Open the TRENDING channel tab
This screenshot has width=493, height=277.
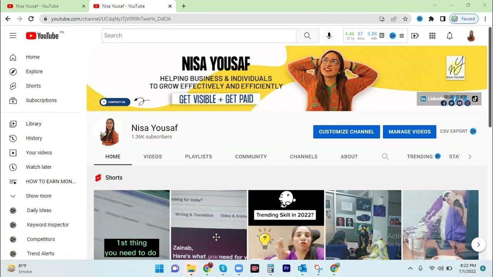coord(424,157)
